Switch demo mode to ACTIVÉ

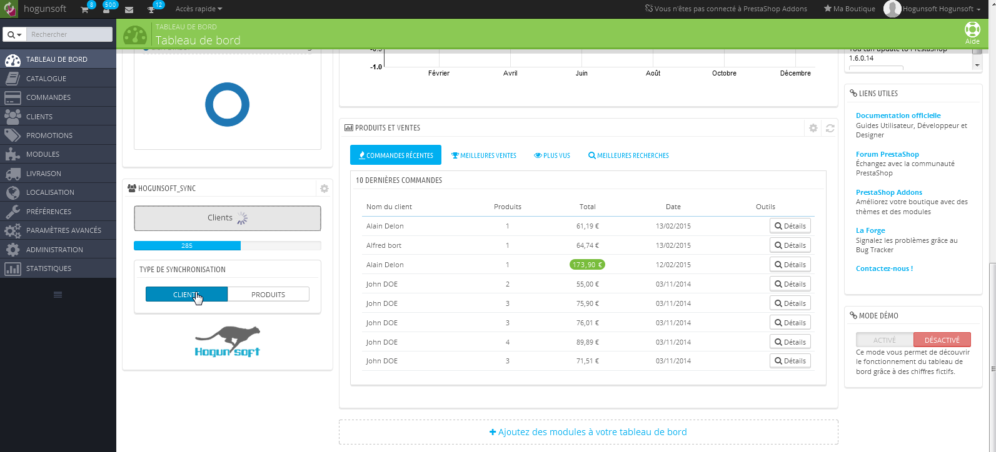coord(885,340)
